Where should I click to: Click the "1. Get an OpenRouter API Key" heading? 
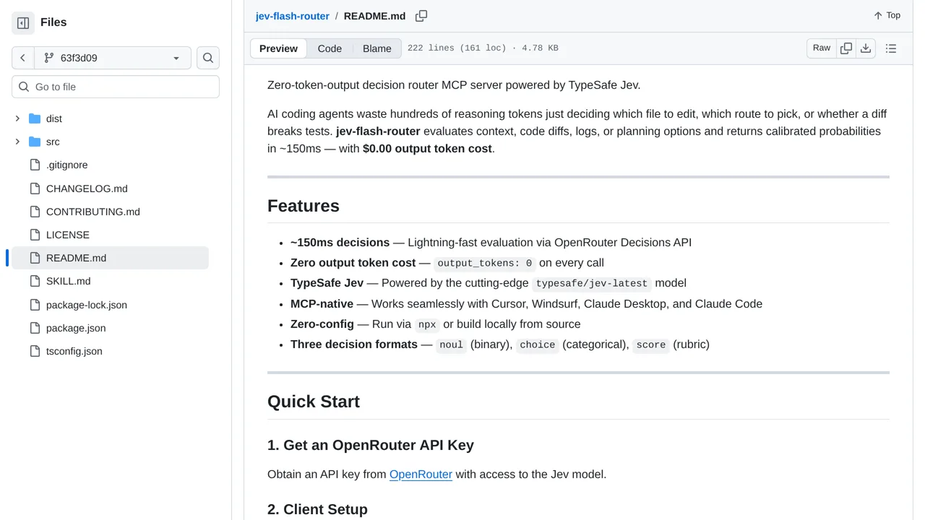point(371,445)
